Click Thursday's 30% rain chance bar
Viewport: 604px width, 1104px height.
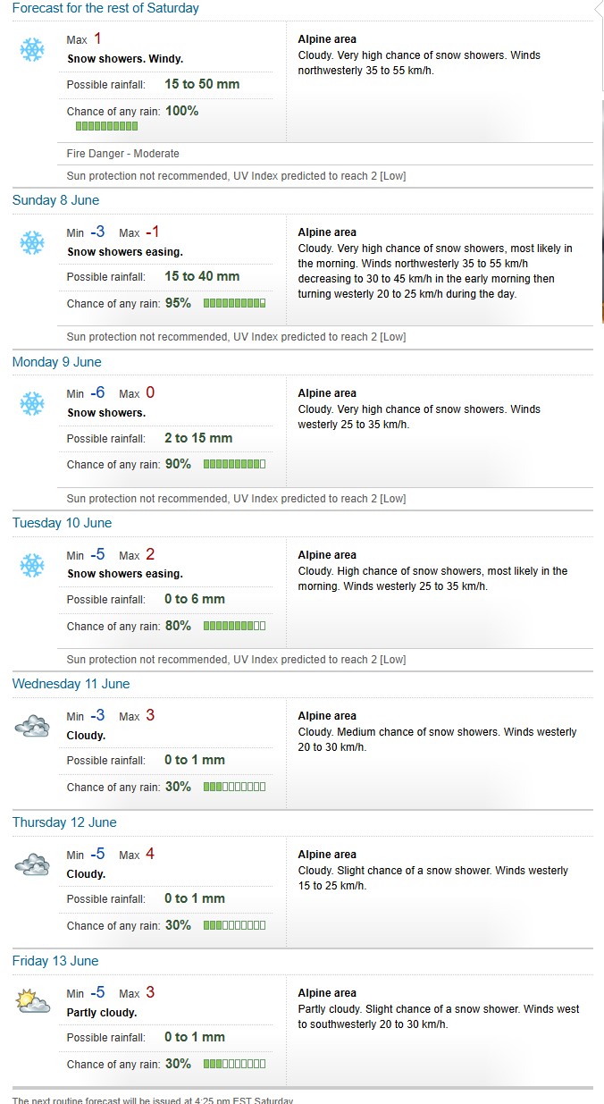click(x=234, y=926)
